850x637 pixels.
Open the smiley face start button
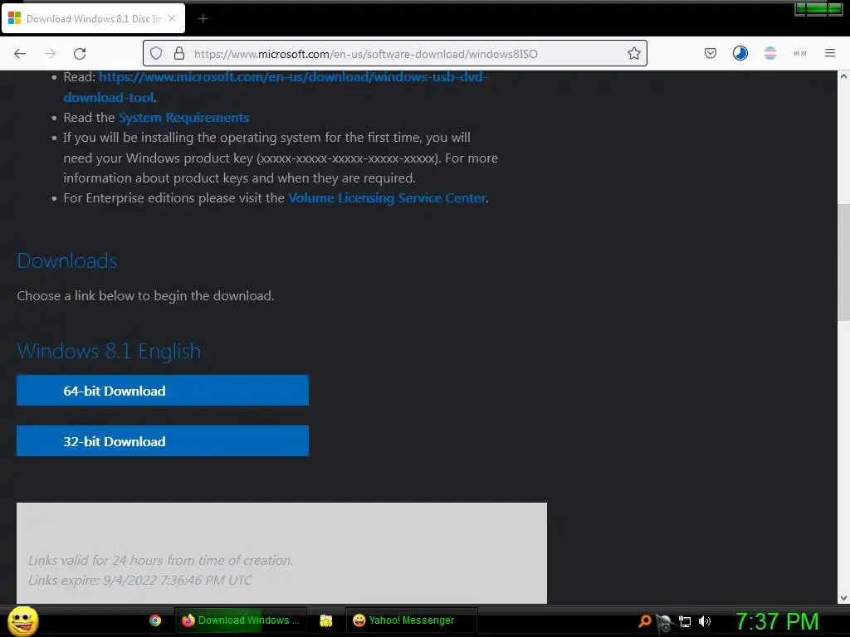click(23, 620)
